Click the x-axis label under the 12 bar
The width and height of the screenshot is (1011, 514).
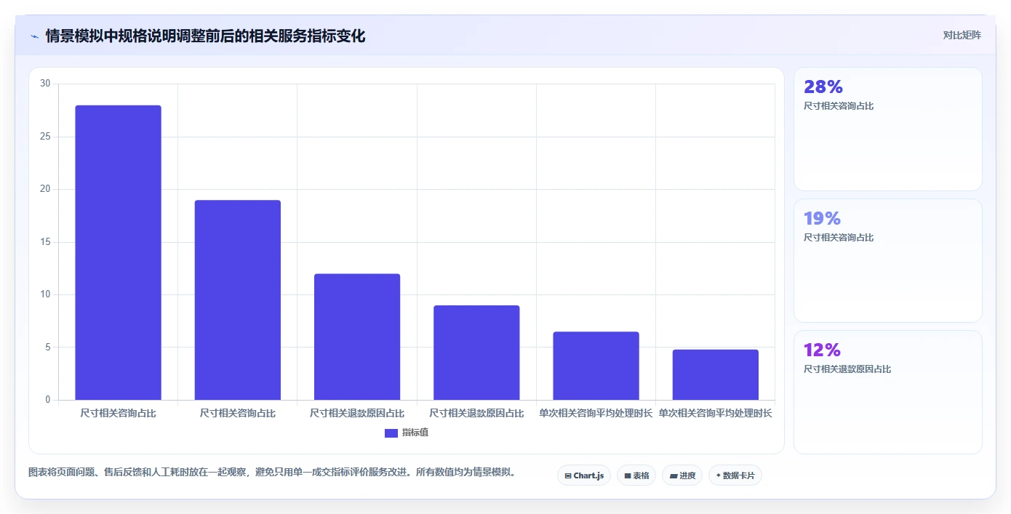(x=357, y=413)
